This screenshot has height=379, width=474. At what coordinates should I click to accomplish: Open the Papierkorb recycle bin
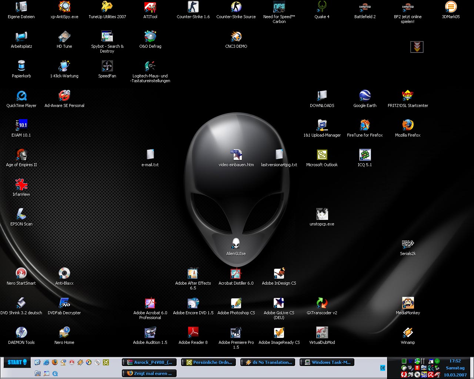click(21, 70)
